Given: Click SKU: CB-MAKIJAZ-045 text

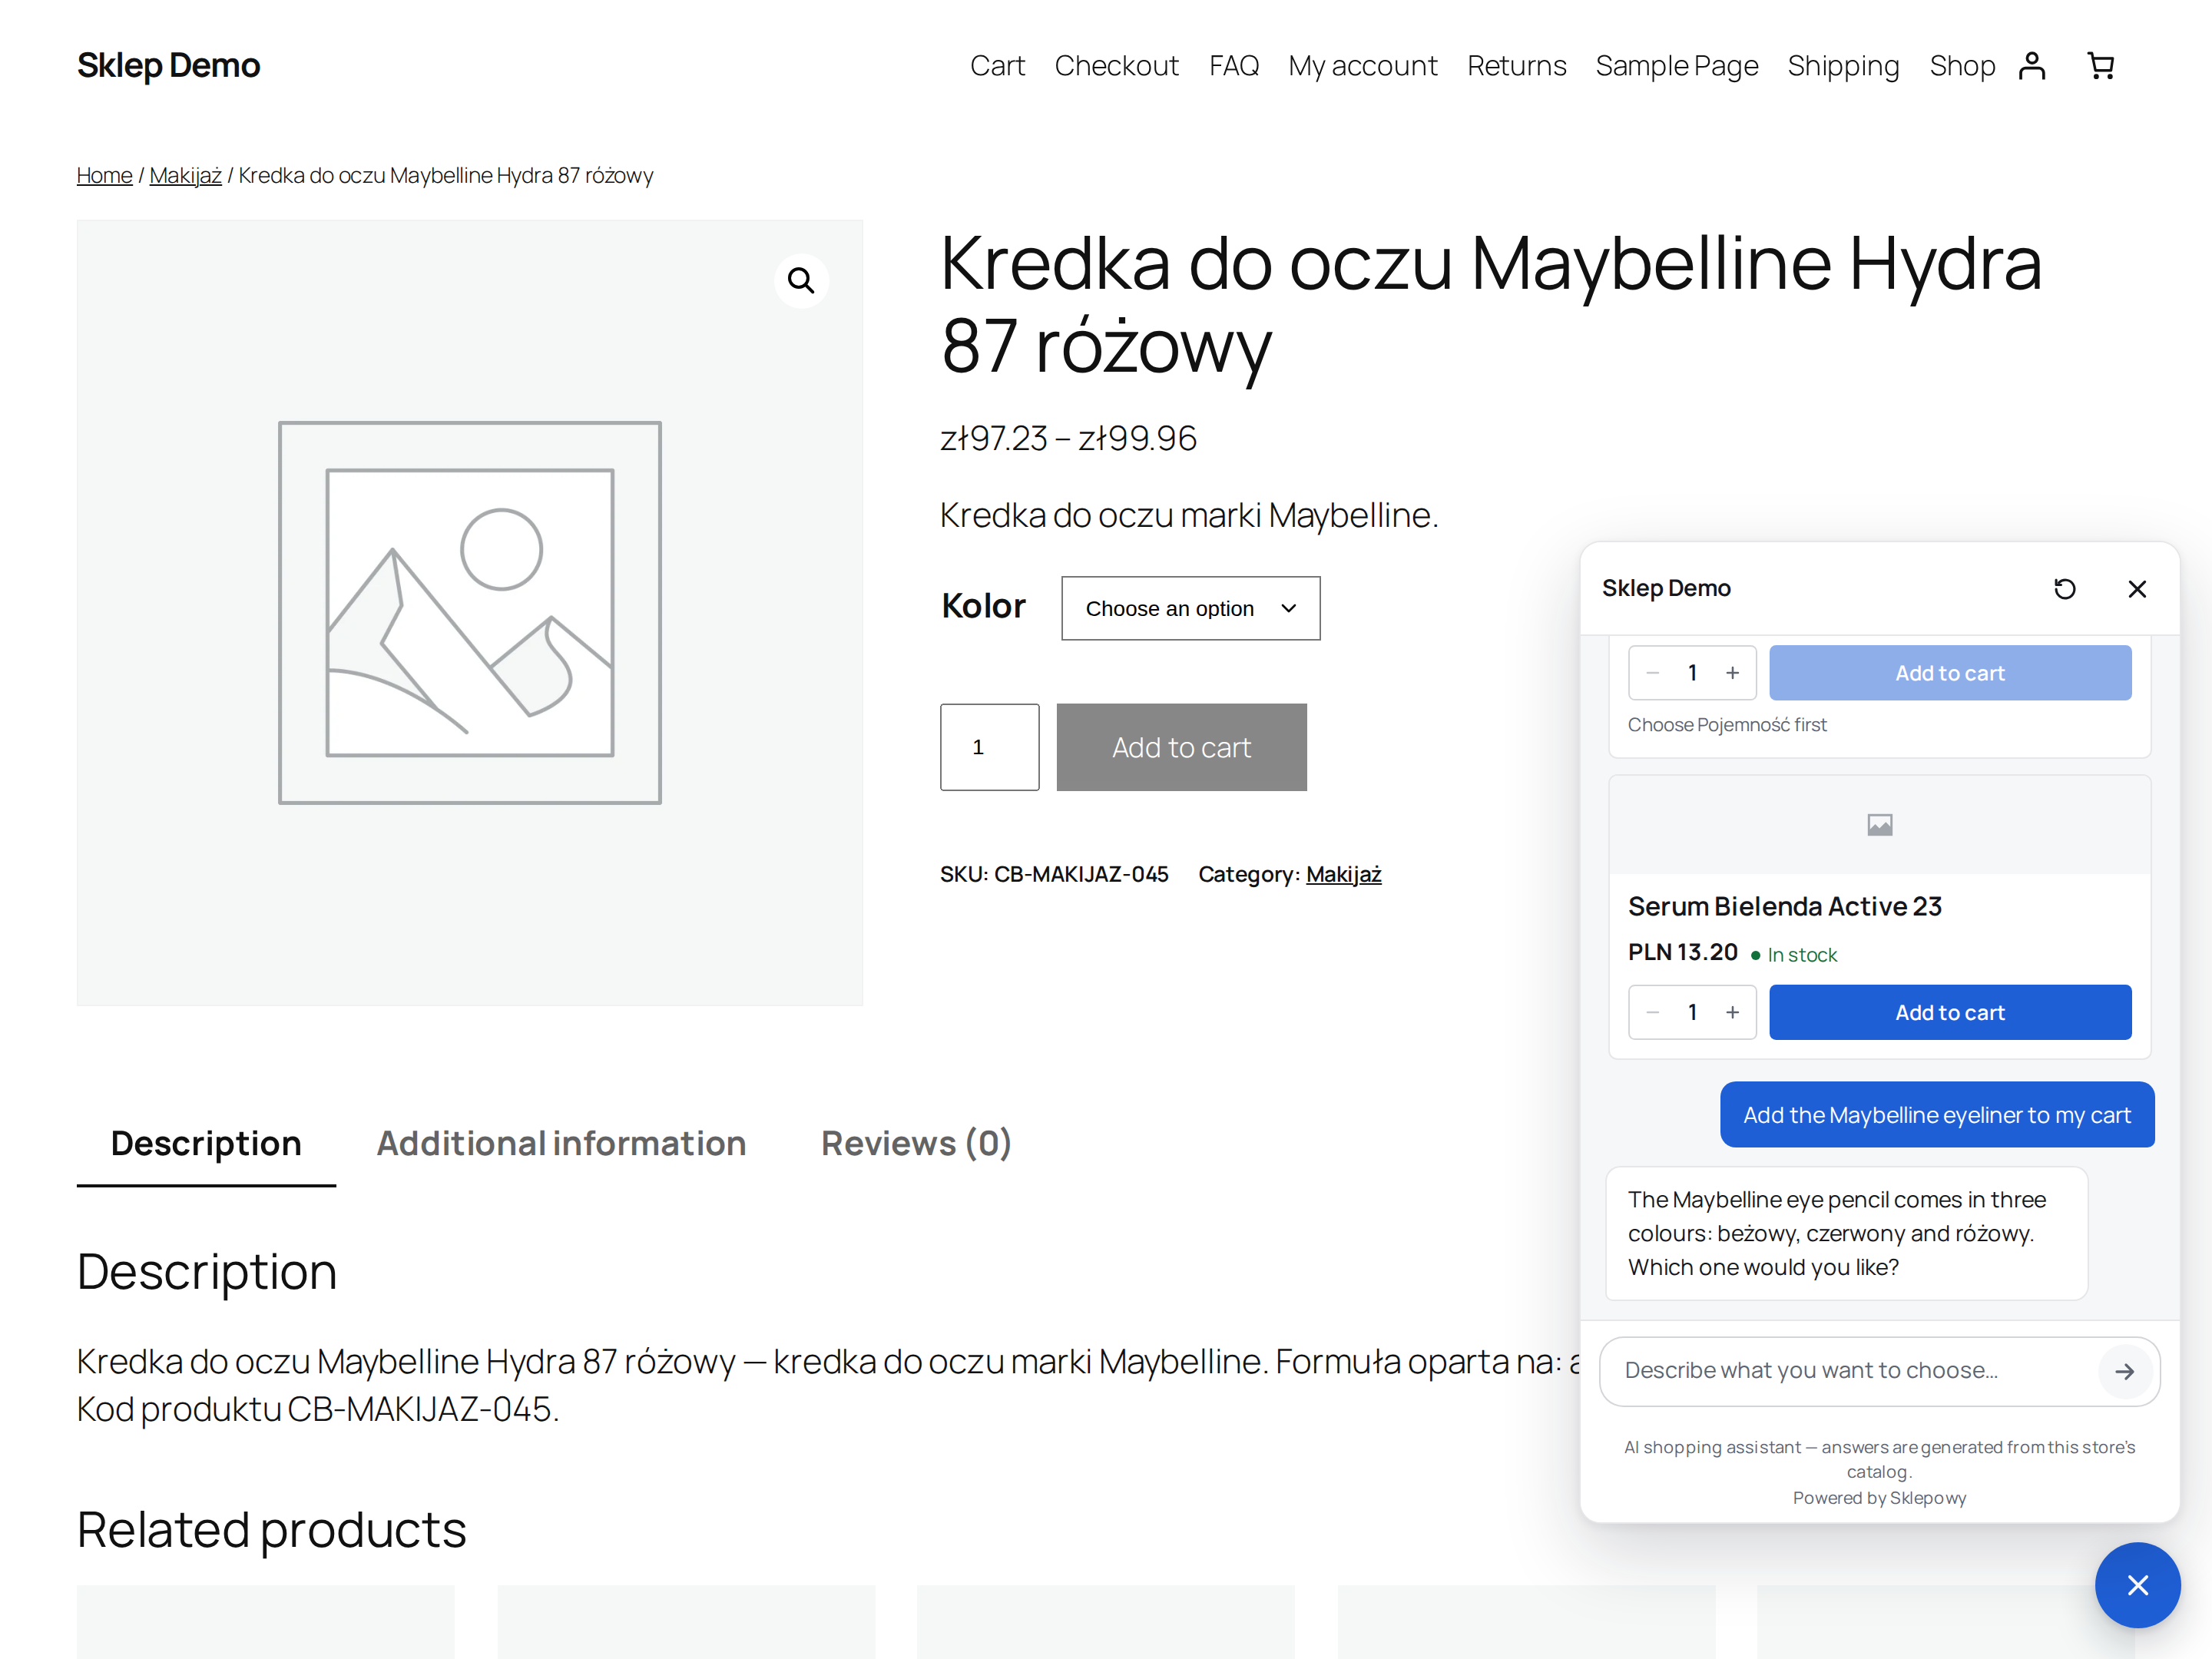Looking at the screenshot, I should click(x=1054, y=874).
